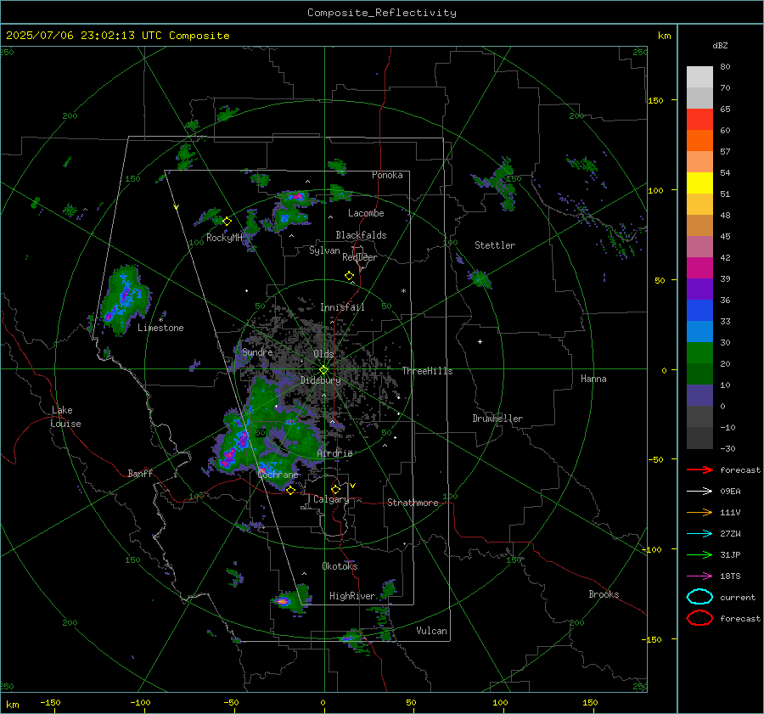The image size is (764, 714).
Task: Click the green 31JP arrow legend icon
Action: pyautogui.click(x=699, y=554)
